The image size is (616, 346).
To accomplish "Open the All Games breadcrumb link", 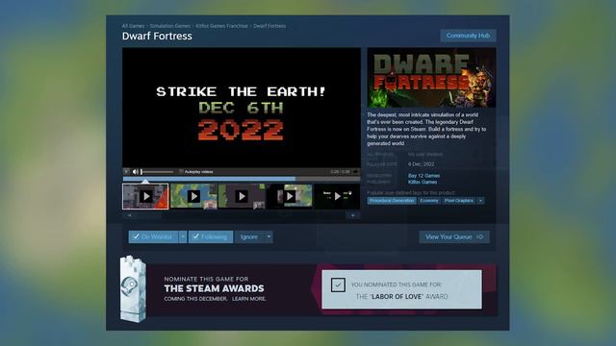I will (x=133, y=26).
